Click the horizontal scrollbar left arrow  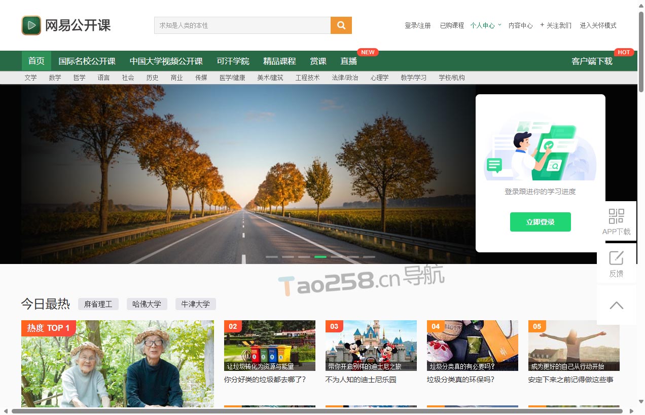click(5, 411)
